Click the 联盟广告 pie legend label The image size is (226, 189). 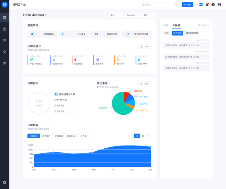(144, 104)
